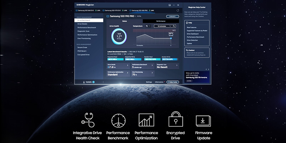This screenshot has height=143, width=286.
Task: Click the Update link in bottom bar
Action: click(89, 82)
